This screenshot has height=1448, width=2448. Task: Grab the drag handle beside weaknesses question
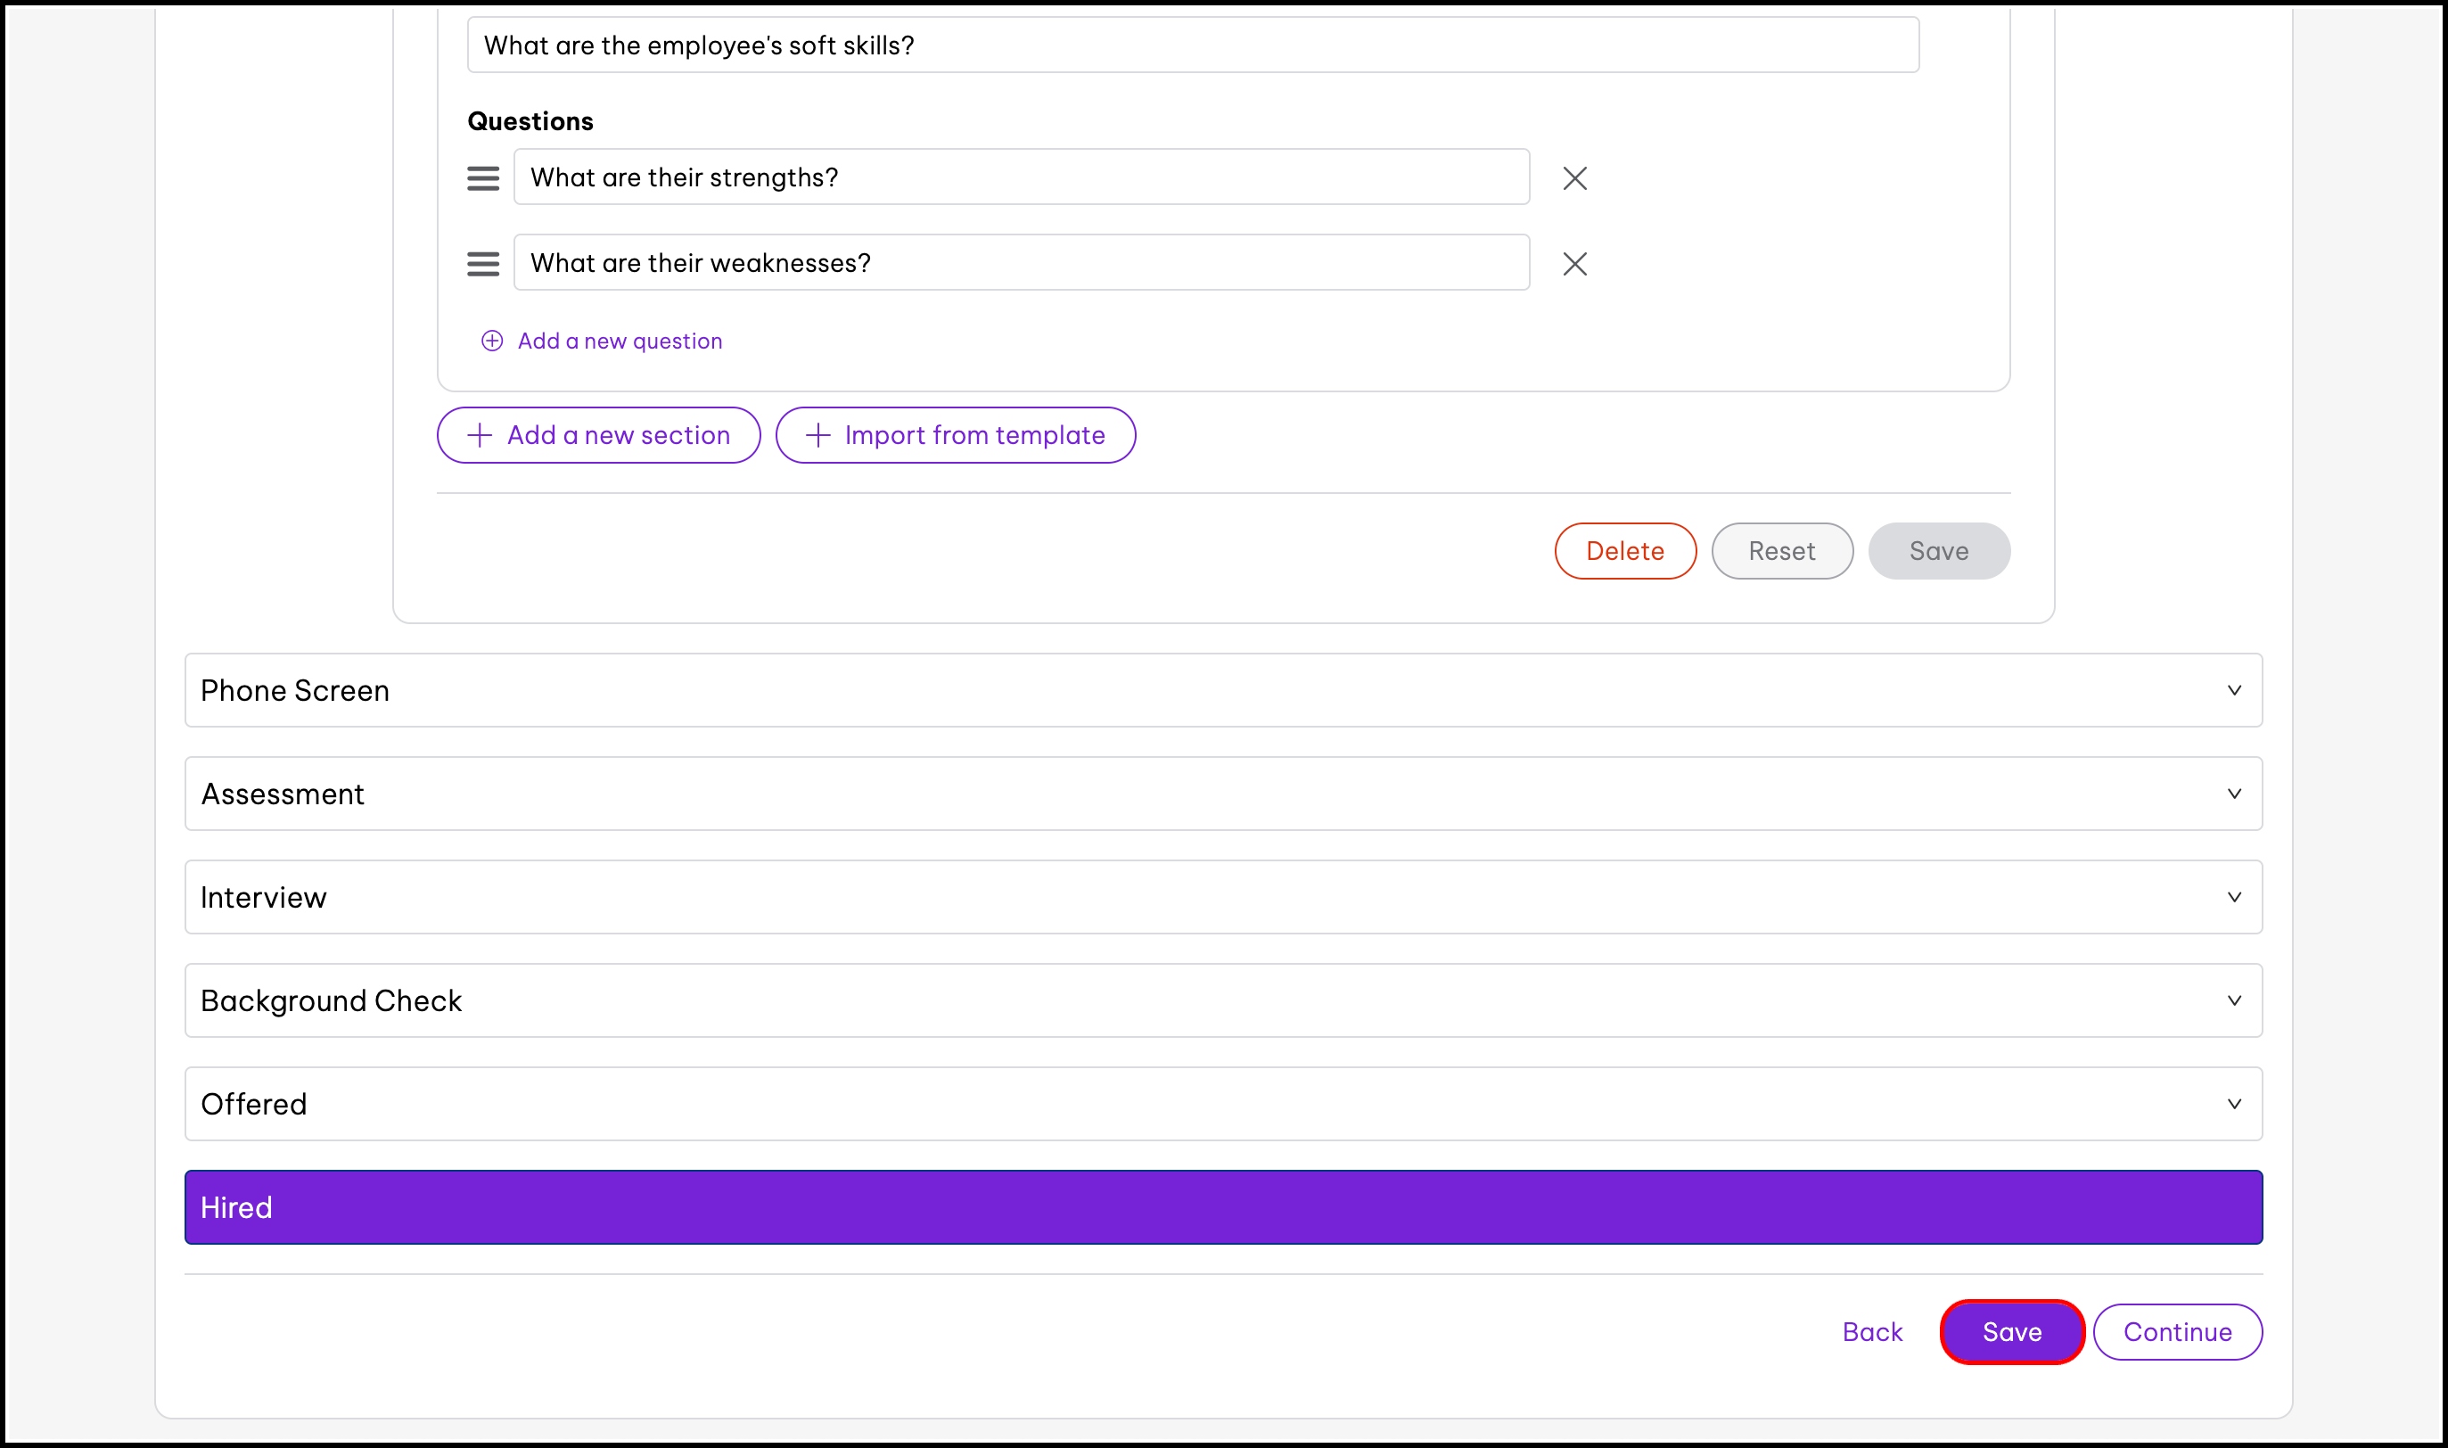pyautogui.click(x=483, y=263)
